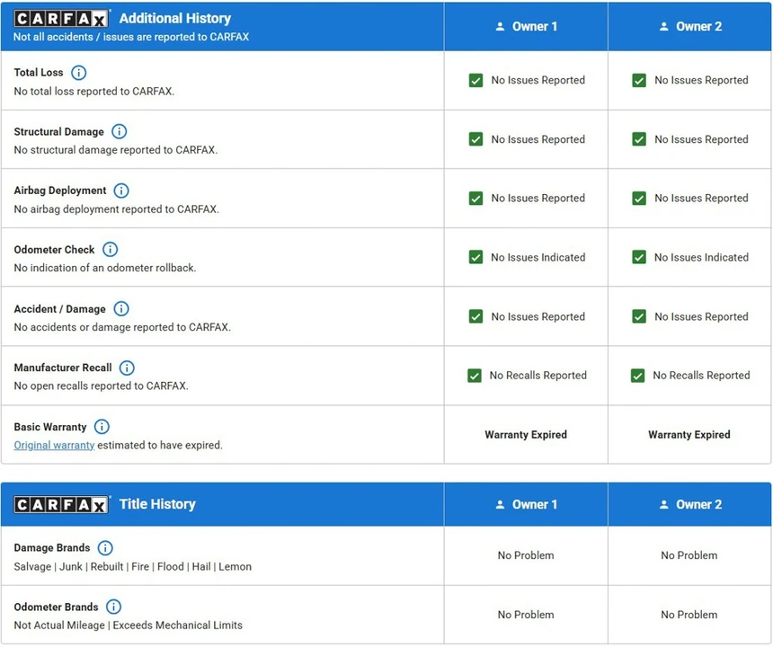
Task: Select Owner 1 label in Additional History header
Action: click(535, 27)
